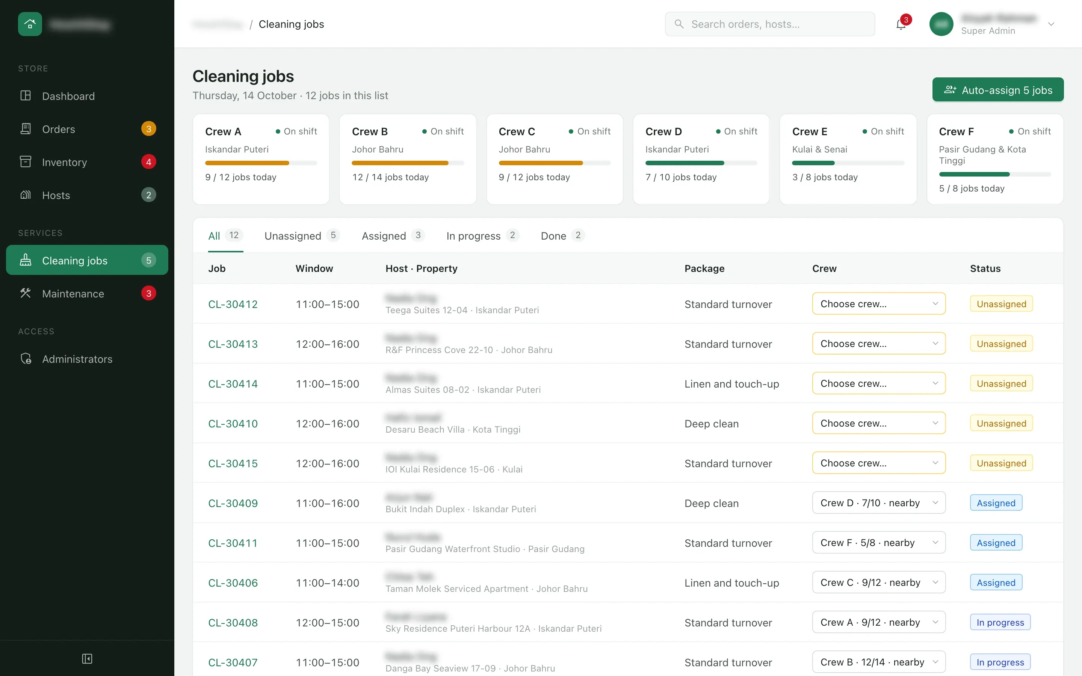The width and height of the screenshot is (1082, 676).
Task: Open Choose crew dropdown for CL-30414
Action: point(879,383)
